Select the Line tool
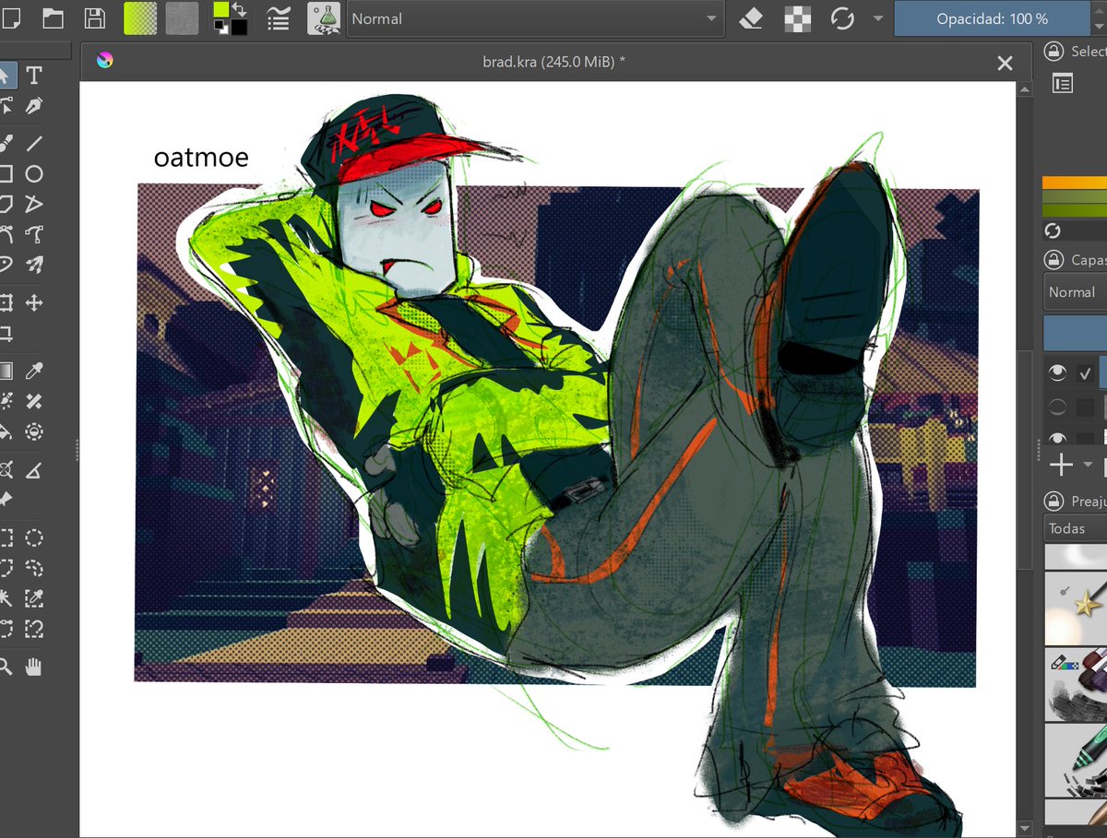Screen dimensions: 1107x838 click(34, 143)
